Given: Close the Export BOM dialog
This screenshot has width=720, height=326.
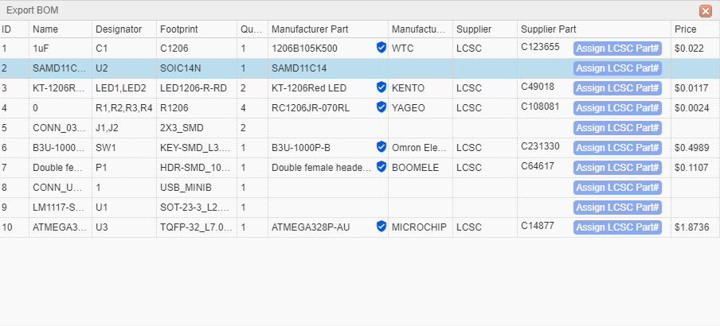Looking at the screenshot, I should (x=705, y=11).
